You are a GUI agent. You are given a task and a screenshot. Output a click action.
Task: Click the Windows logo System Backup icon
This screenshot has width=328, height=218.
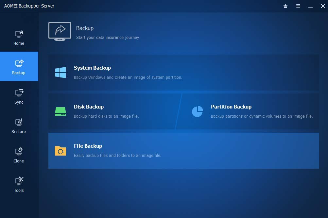pos(60,73)
